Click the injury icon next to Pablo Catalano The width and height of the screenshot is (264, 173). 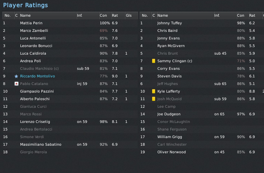16,84
